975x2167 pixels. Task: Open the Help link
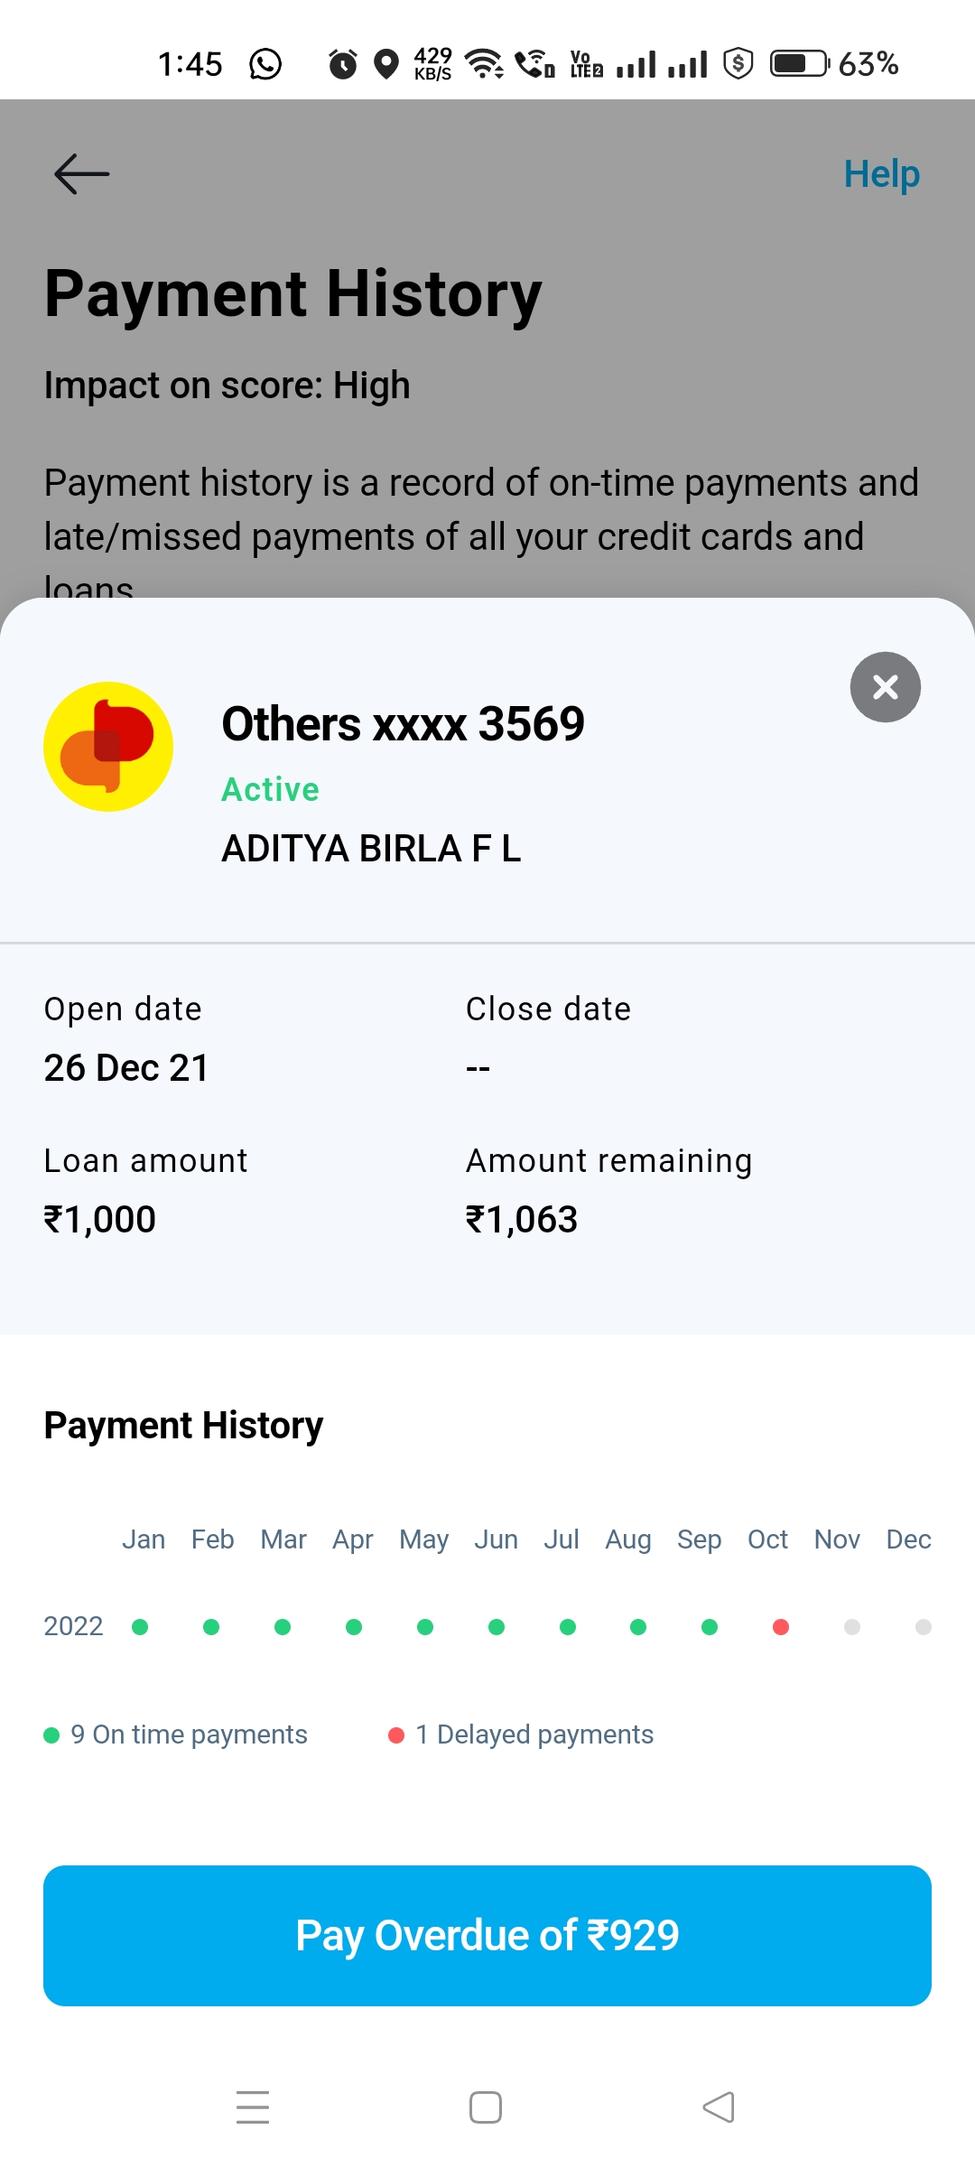click(x=881, y=173)
